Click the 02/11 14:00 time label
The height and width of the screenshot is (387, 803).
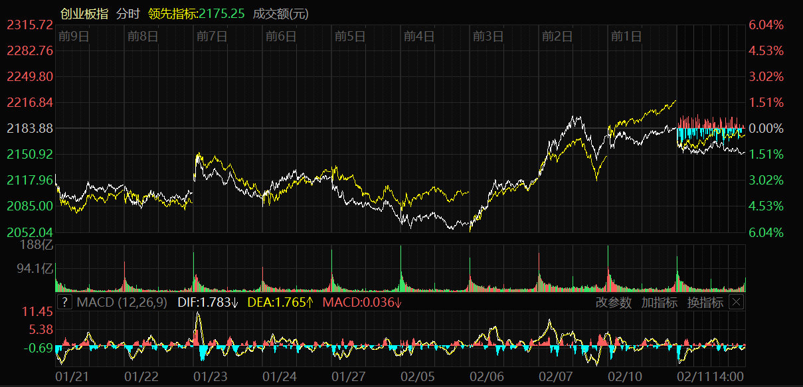709,377
